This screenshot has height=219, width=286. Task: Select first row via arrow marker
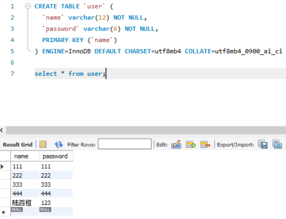tap(3, 166)
